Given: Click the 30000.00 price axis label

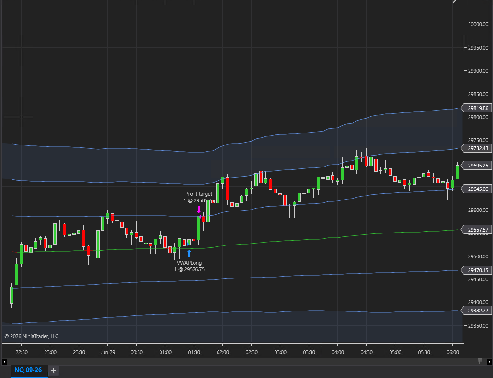Looking at the screenshot, I should pos(478,24).
